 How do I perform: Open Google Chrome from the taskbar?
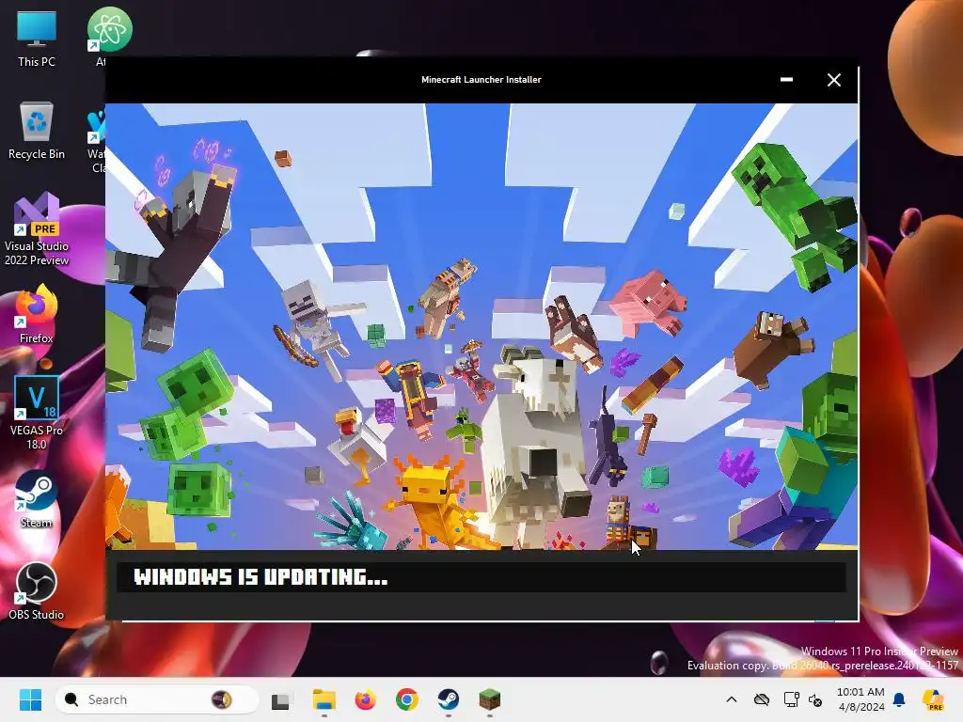tap(406, 699)
